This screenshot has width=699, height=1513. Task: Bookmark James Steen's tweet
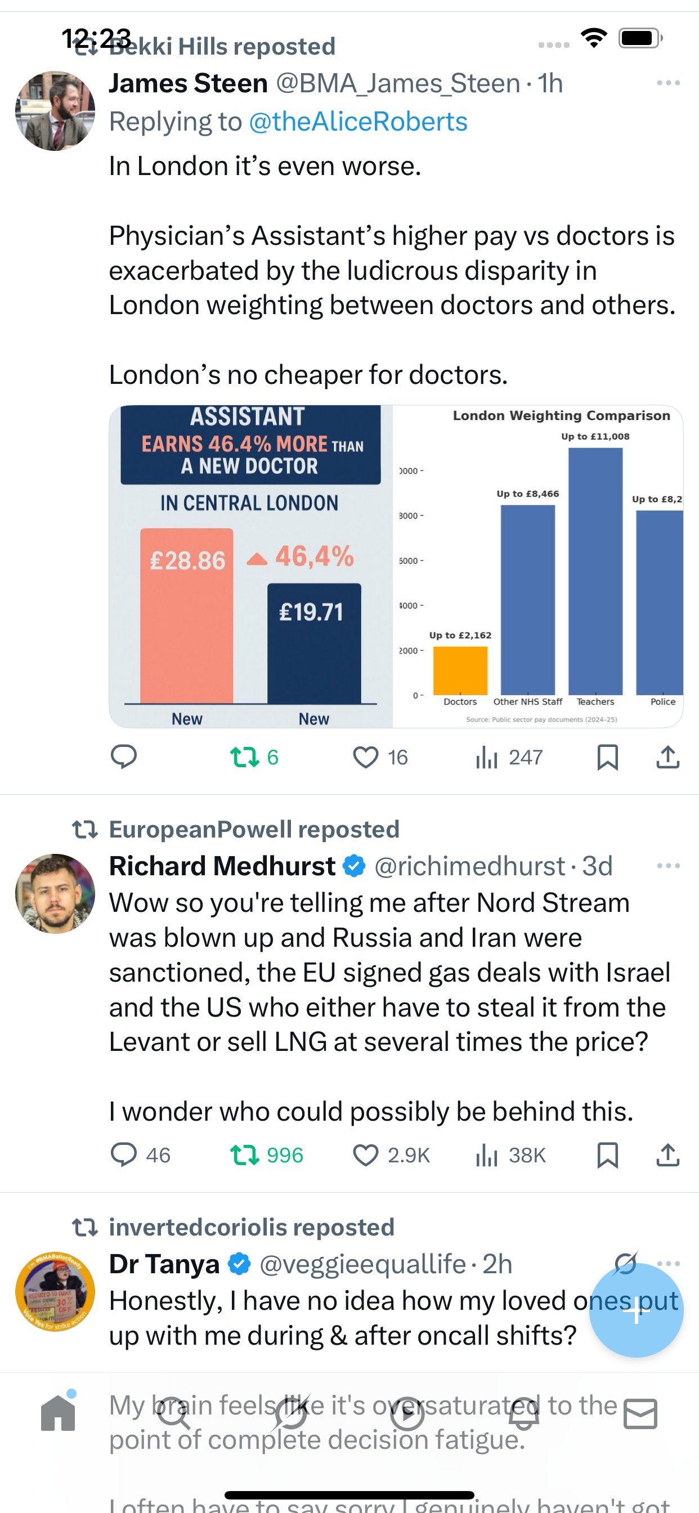tap(607, 756)
